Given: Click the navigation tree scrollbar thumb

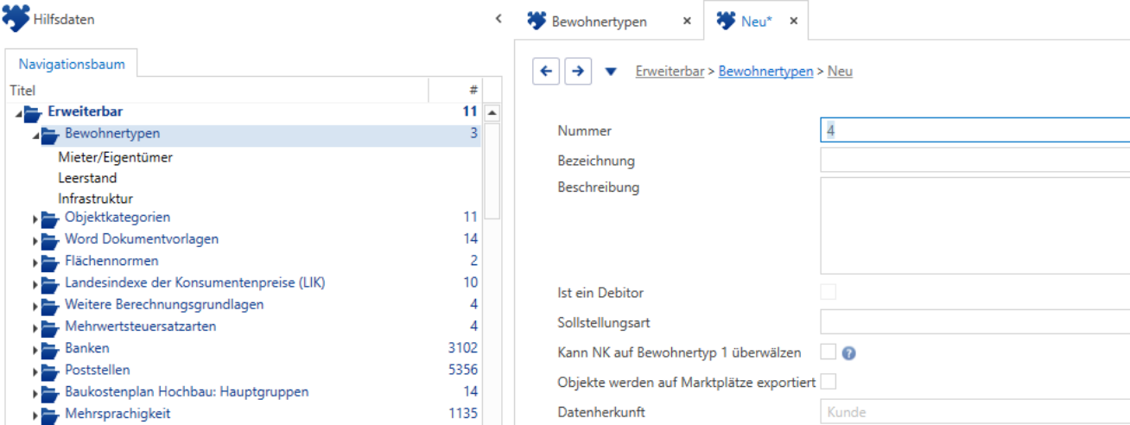Looking at the screenshot, I should [x=492, y=171].
